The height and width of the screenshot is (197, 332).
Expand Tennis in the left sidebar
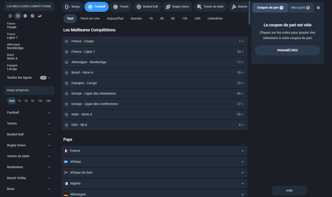[x=29, y=124]
